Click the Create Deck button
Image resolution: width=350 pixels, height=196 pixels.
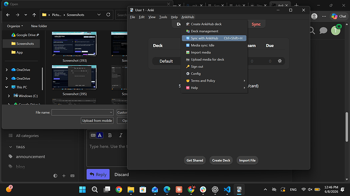pos(221,161)
